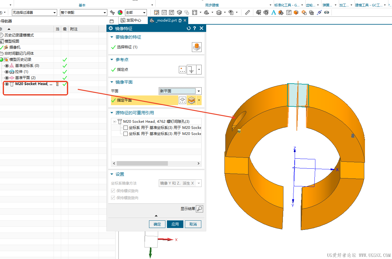This screenshot has height=259, width=392.
Task: Click the fit view icon in toolbar
Action: click(x=194, y=12)
